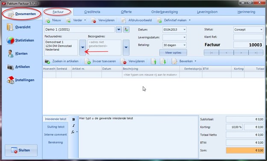Click the Artikel nr. column header

86,69
